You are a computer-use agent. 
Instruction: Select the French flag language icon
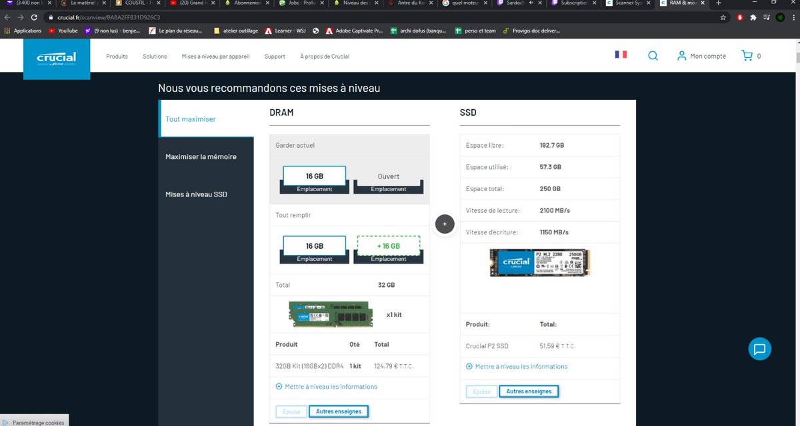point(621,54)
